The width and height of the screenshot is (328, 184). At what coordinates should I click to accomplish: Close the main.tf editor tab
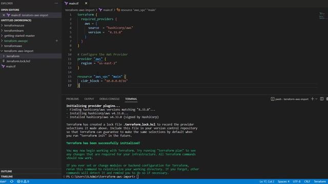tap(86, 4)
